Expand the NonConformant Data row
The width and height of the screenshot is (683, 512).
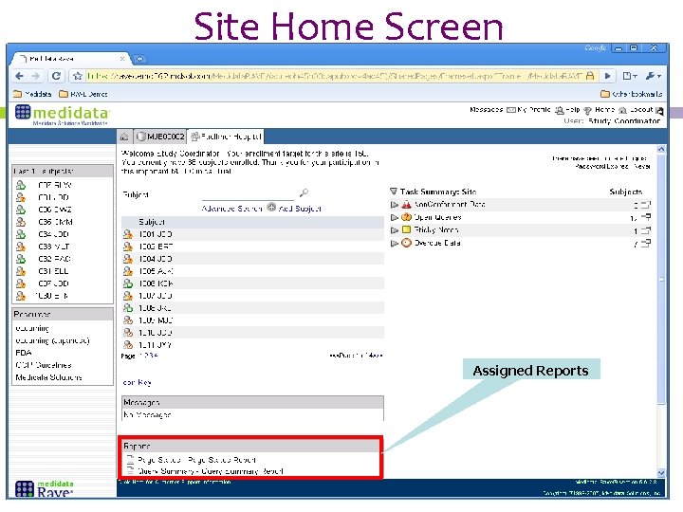pos(395,204)
